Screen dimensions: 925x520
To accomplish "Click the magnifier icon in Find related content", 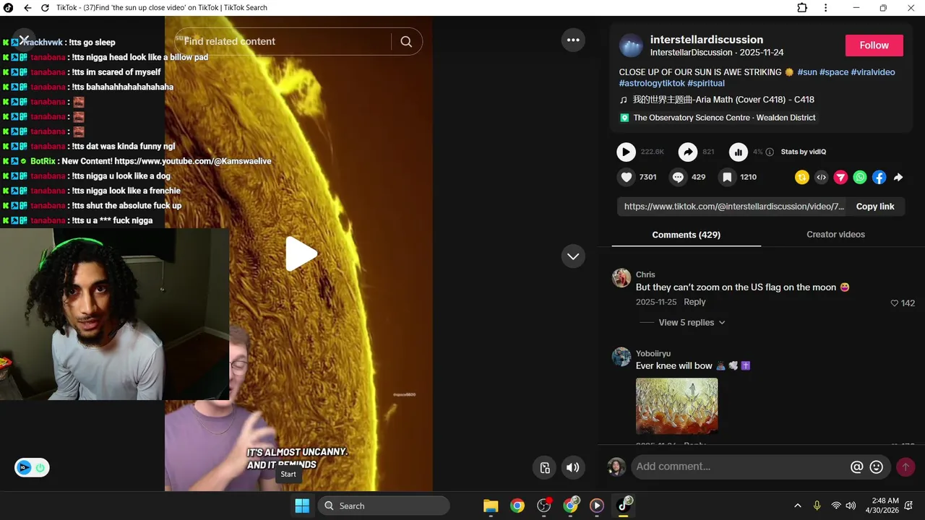I will [x=406, y=42].
